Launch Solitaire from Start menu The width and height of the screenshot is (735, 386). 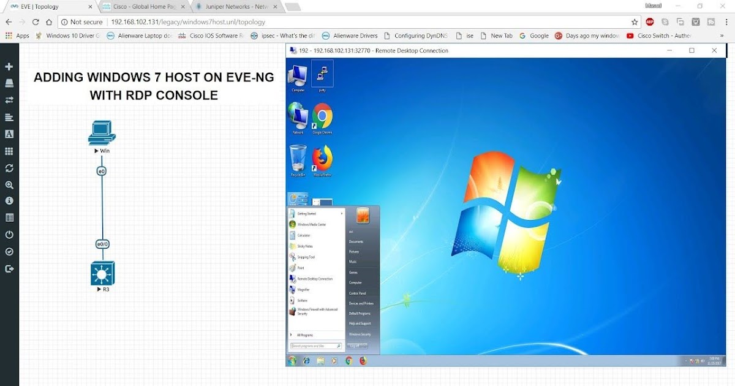point(316,300)
